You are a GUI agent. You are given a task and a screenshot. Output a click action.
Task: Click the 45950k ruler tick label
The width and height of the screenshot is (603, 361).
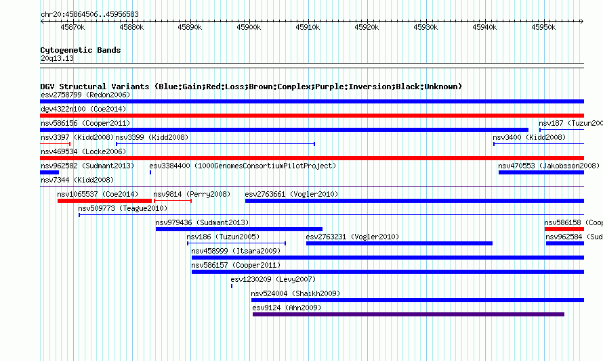543,27
